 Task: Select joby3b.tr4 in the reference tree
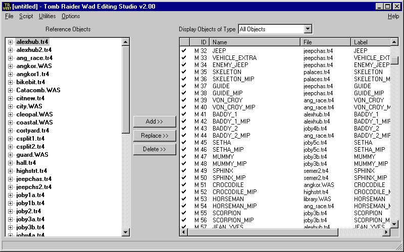click(30, 227)
